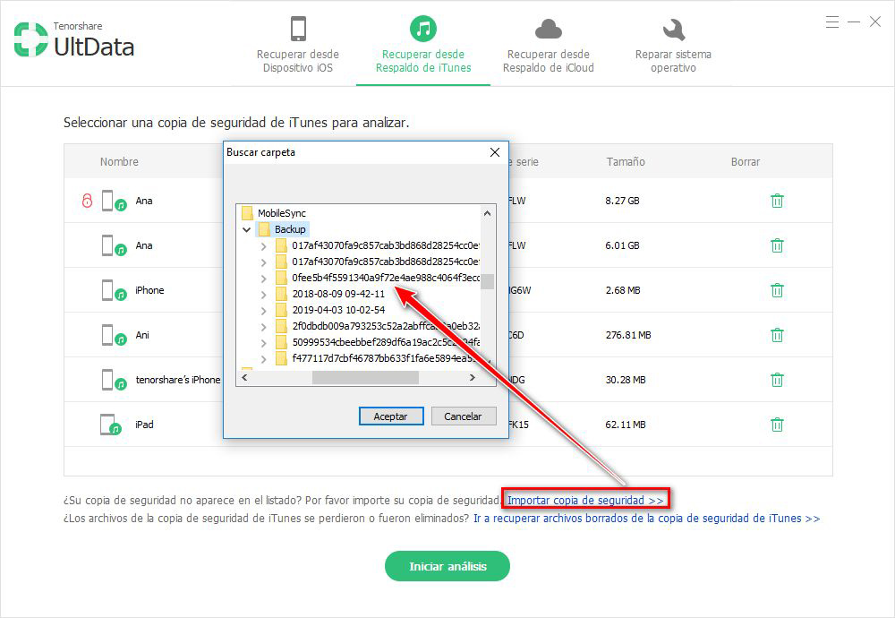
Task: Delete the 30.28 MB tenorshare's iPhone backup
Action: 777,380
